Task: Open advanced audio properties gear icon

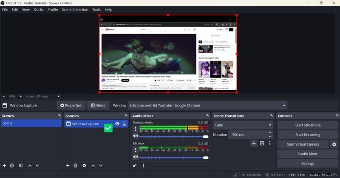Action: pos(135,165)
